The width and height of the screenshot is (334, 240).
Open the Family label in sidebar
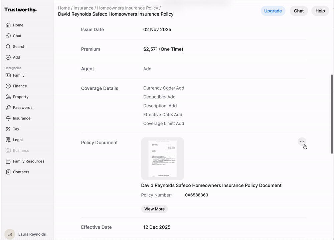tap(18, 75)
